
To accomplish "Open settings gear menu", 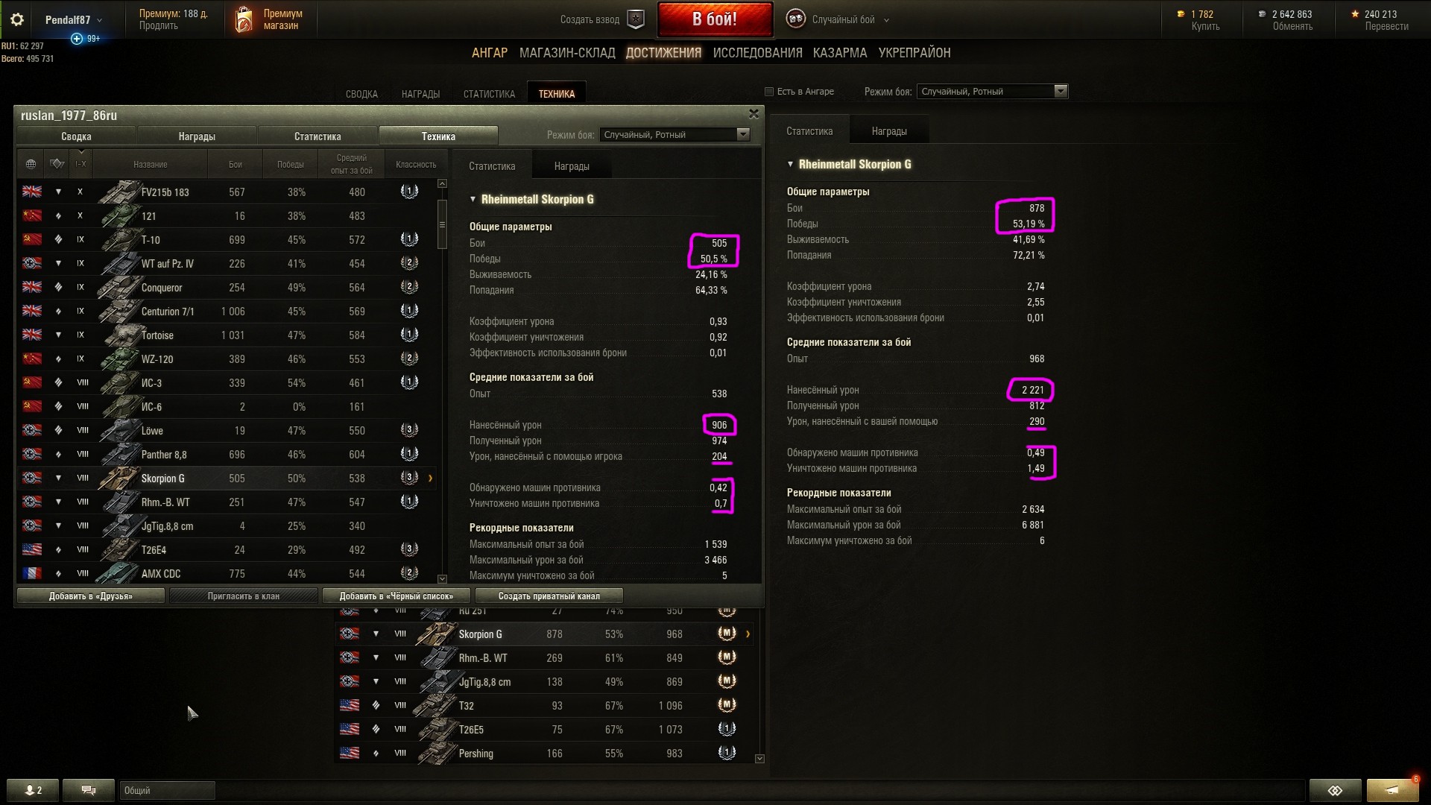I will (x=16, y=19).
